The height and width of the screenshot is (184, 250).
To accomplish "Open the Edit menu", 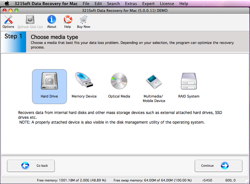I will pyautogui.click(x=98, y=3).
